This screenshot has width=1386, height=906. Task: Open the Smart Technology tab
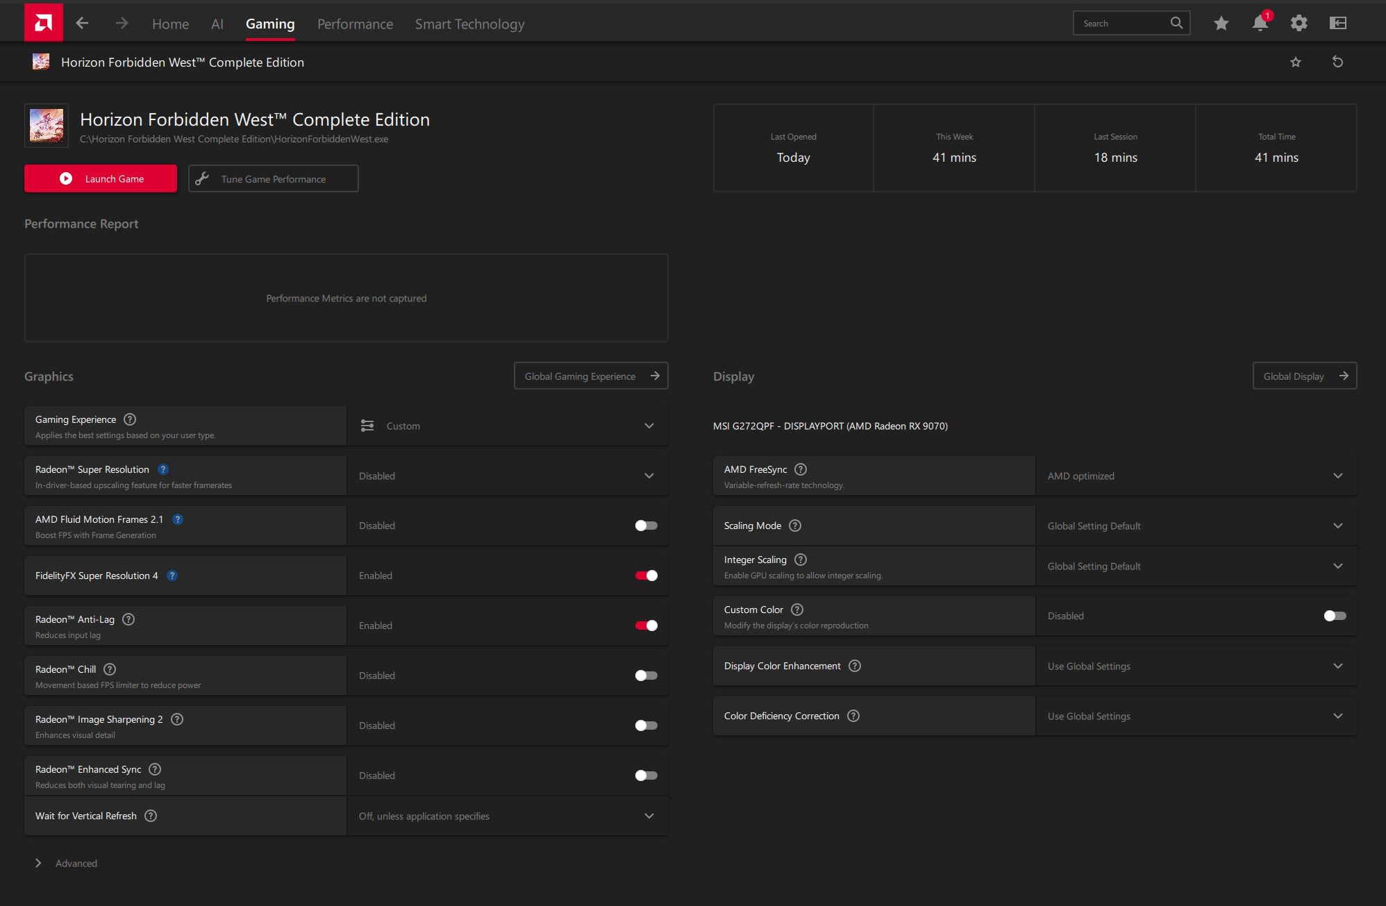click(469, 24)
